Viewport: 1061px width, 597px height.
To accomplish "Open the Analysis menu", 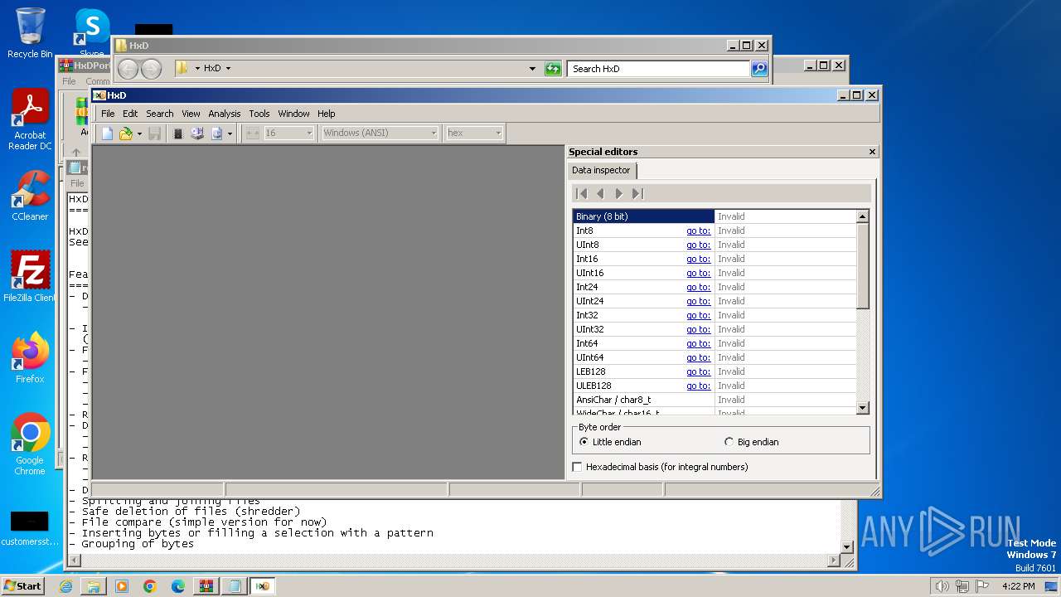I will pos(225,114).
